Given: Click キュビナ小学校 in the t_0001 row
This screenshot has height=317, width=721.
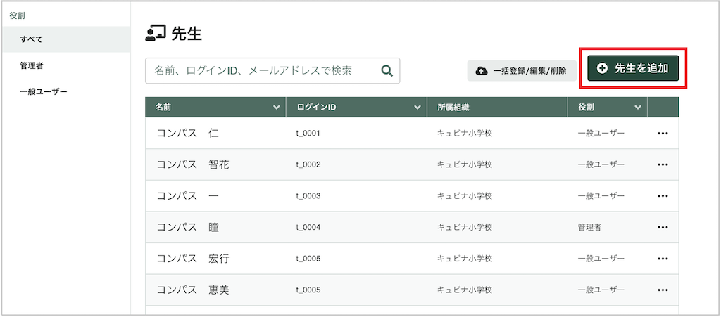Looking at the screenshot, I should 465,134.
